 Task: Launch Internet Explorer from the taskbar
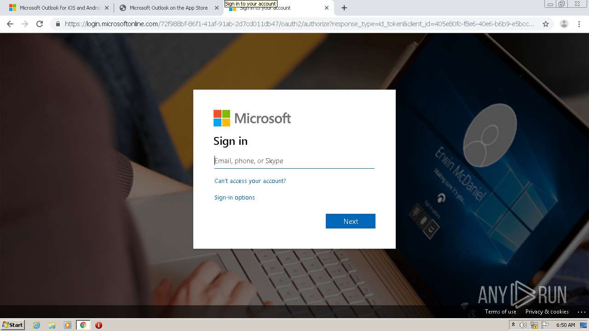coord(36,325)
